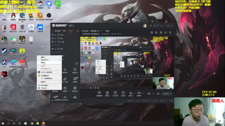Switch to the first scene tab 我的场景
This screenshot has width=225, height=126.
click(57, 31)
